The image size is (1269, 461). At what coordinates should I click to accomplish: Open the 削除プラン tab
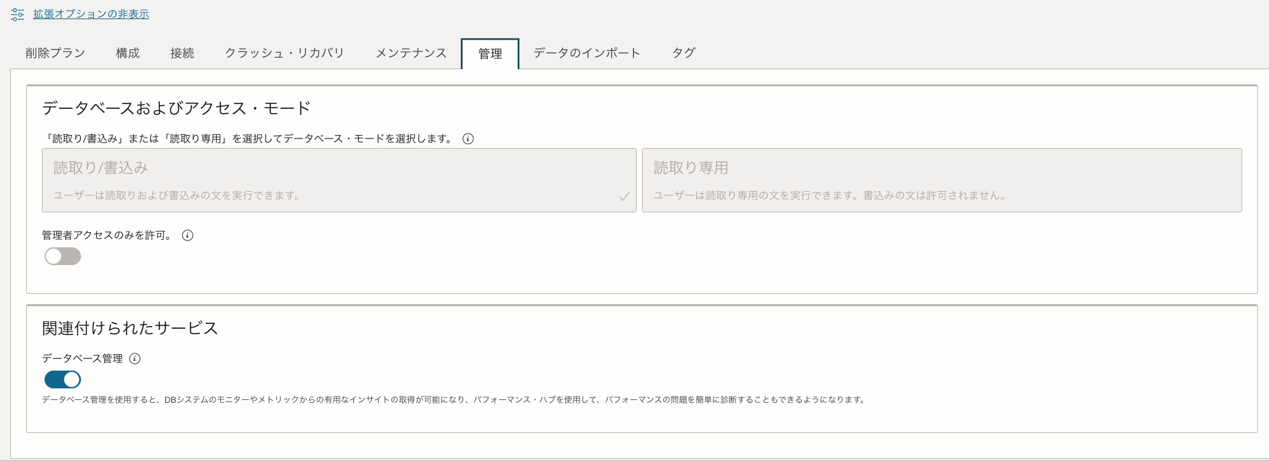pyautogui.click(x=55, y=53)
